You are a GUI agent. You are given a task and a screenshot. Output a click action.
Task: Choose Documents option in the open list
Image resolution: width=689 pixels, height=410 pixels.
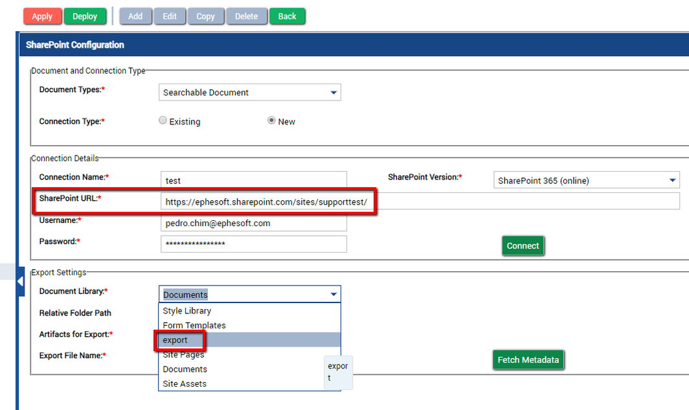[x=249, y=369]
